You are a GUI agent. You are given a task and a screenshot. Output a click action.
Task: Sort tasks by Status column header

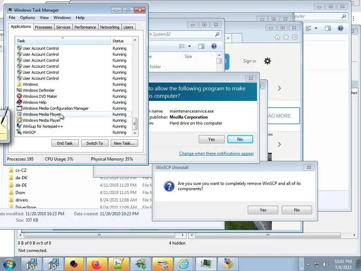(121, 41)
